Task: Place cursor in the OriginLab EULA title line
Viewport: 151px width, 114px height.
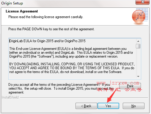Action: pyautogui.click(x=47, y=41)
